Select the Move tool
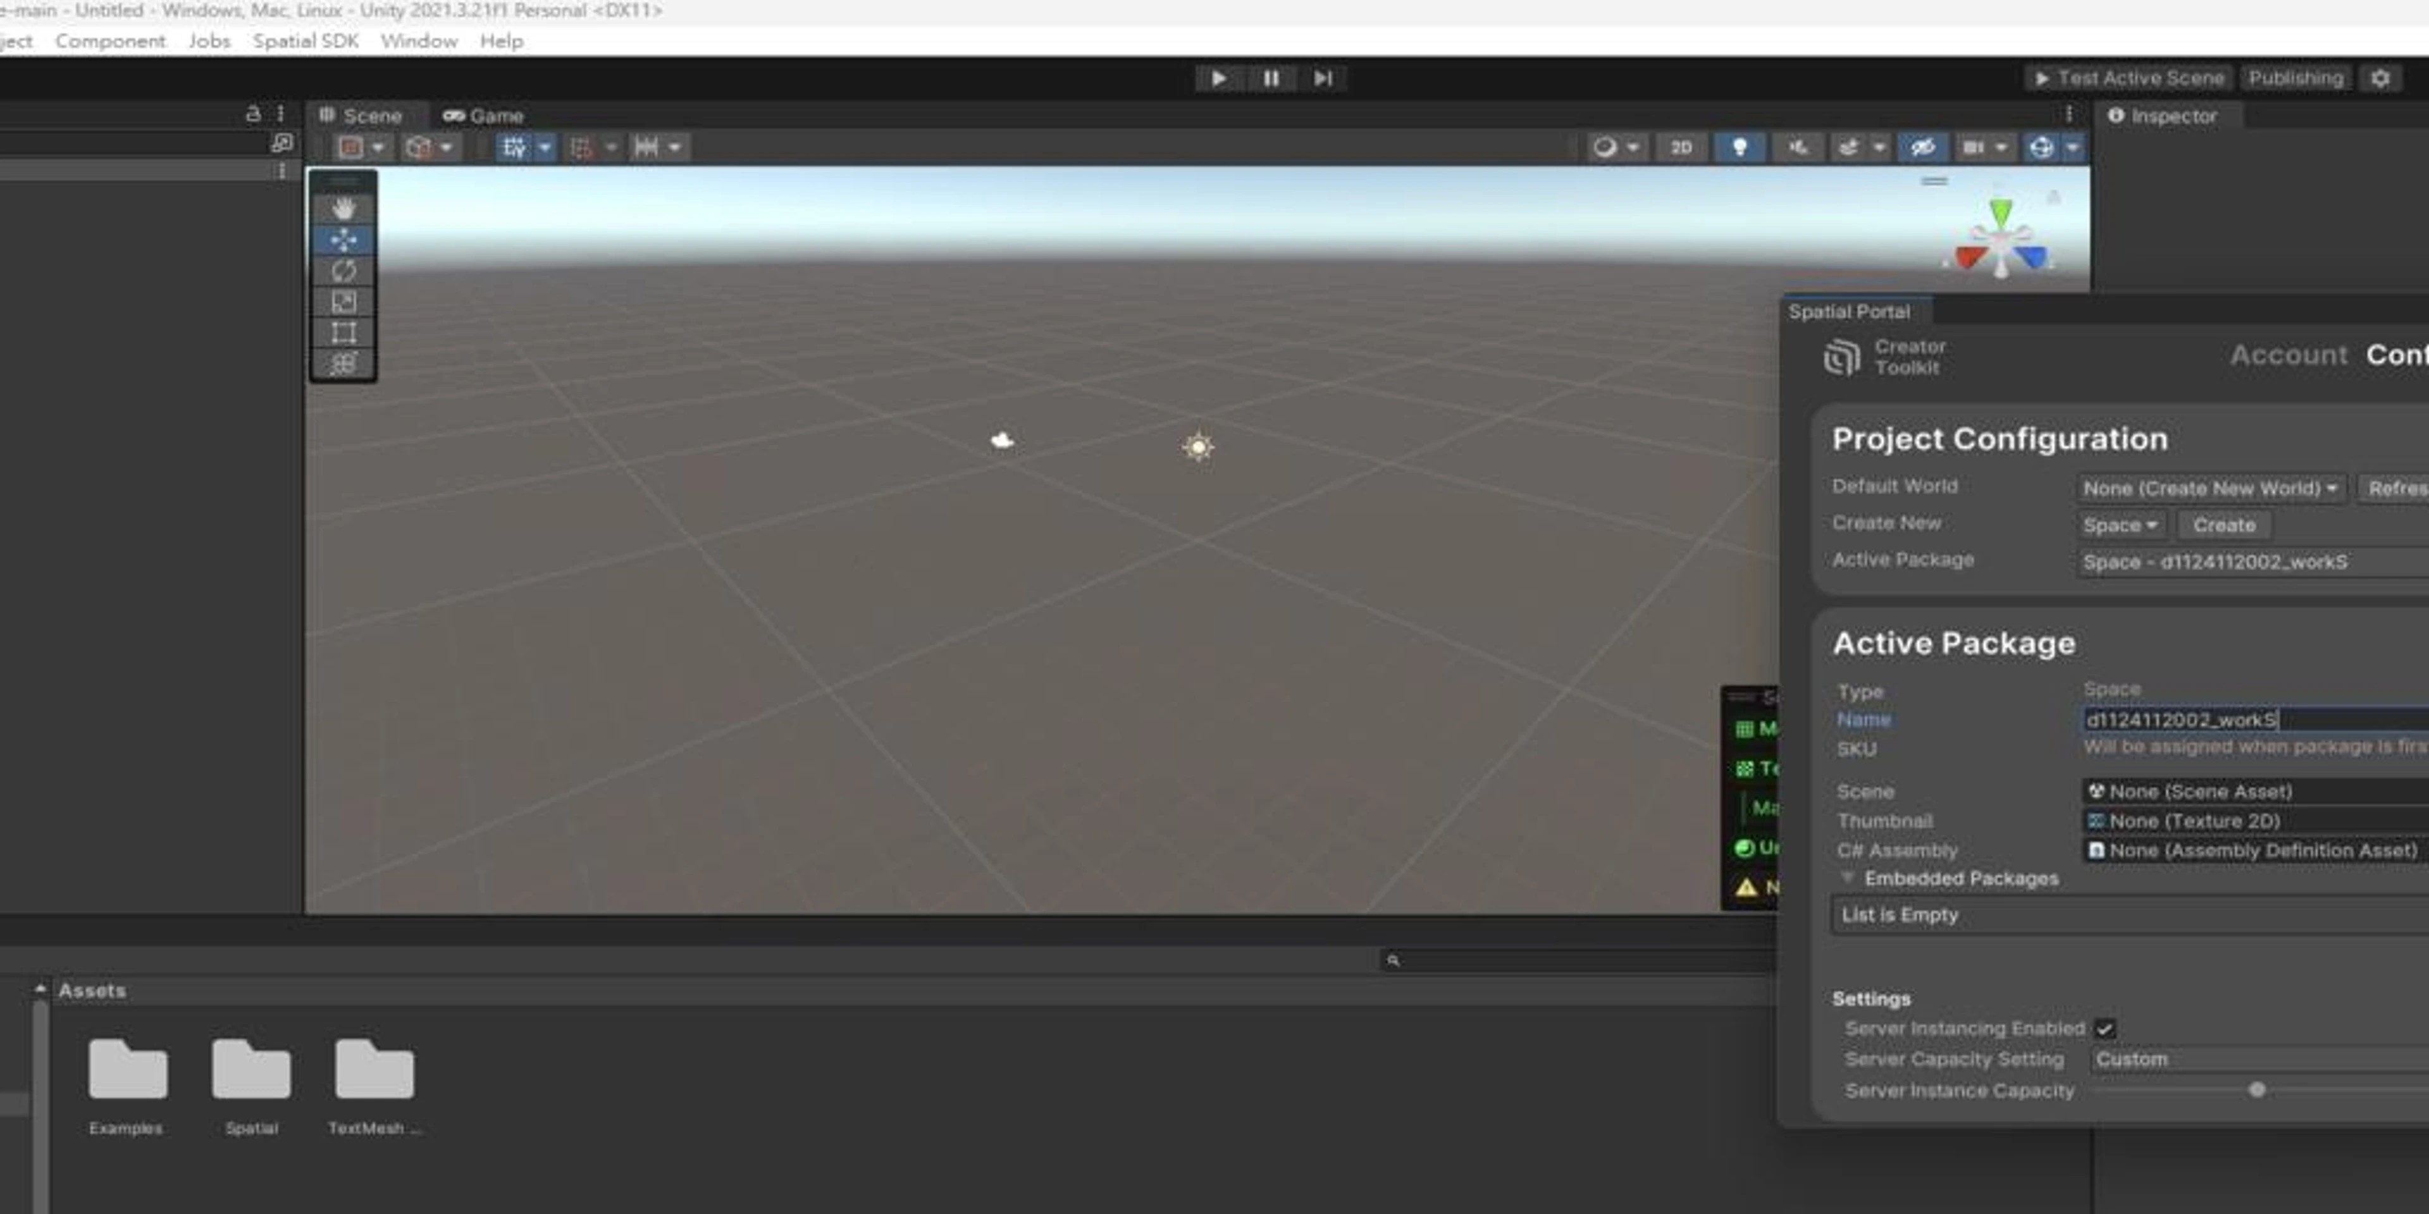The width and height of the screenshot is (2429, 1214). [343, 240]
